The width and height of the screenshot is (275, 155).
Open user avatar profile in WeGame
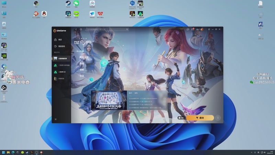[x=202, y=29]
